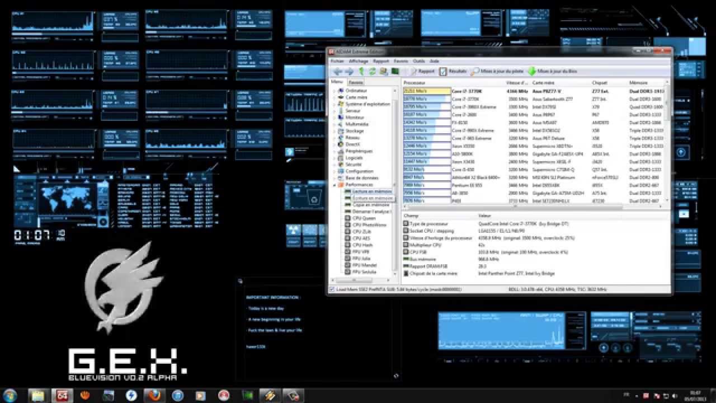Click the green Up arrow toolbar icon
Image resolution: width=716 pixels, height=403 pixels.
coord(361,72)
